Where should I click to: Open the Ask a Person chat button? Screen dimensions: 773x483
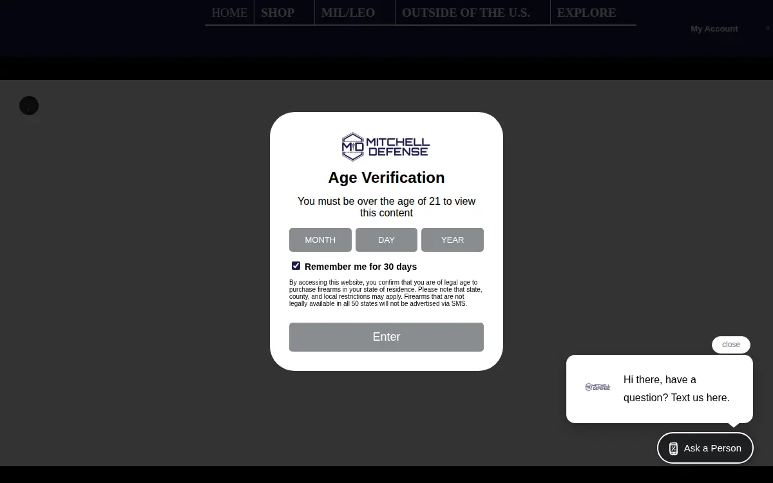705,448
